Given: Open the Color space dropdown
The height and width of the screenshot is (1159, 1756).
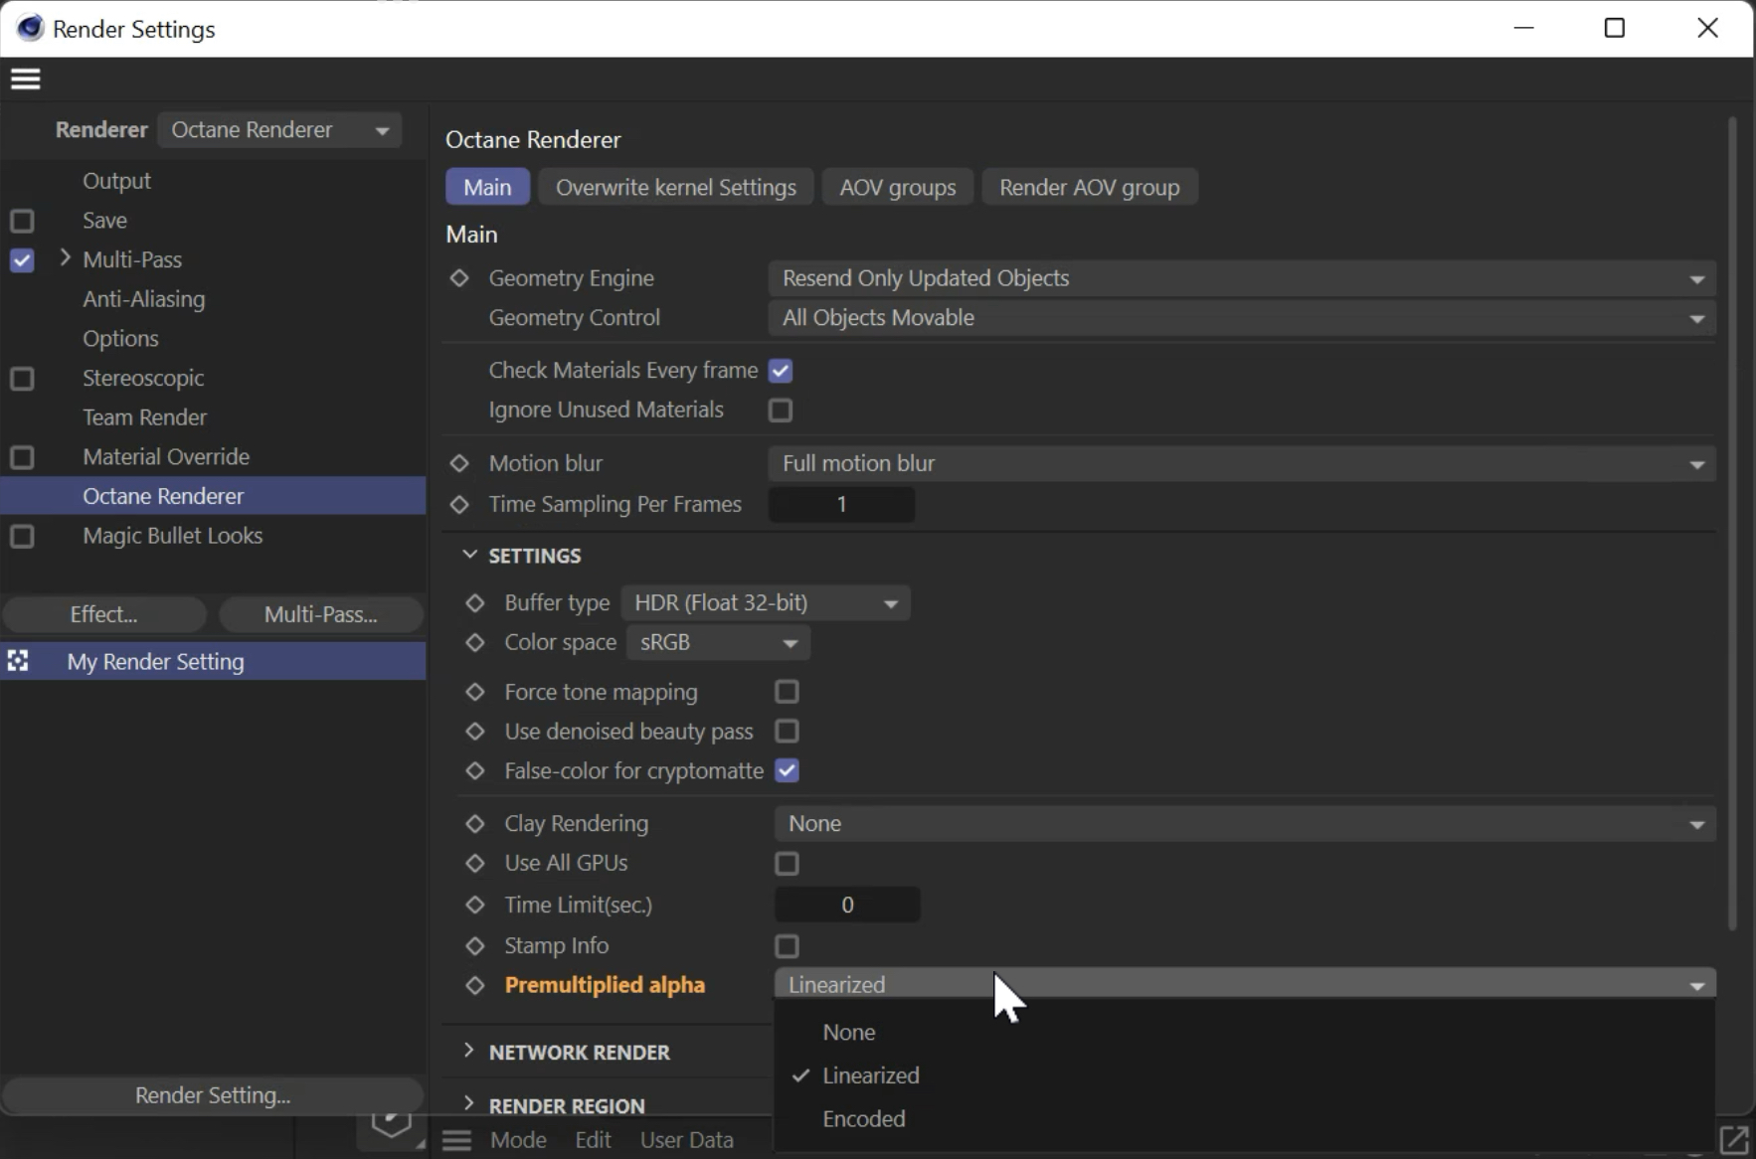Looking at the screenshot, I should (718, 643).
